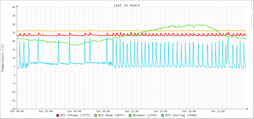Viewport: 254px width, 119px height.
Task: Select the RZ2 Cooling (3588) legend label
Action: (181, 115)
